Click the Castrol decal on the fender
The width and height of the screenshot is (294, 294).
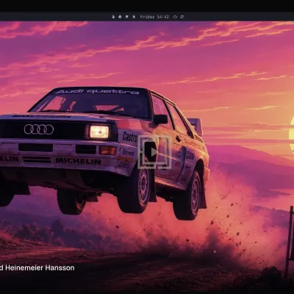pos(130,137)
